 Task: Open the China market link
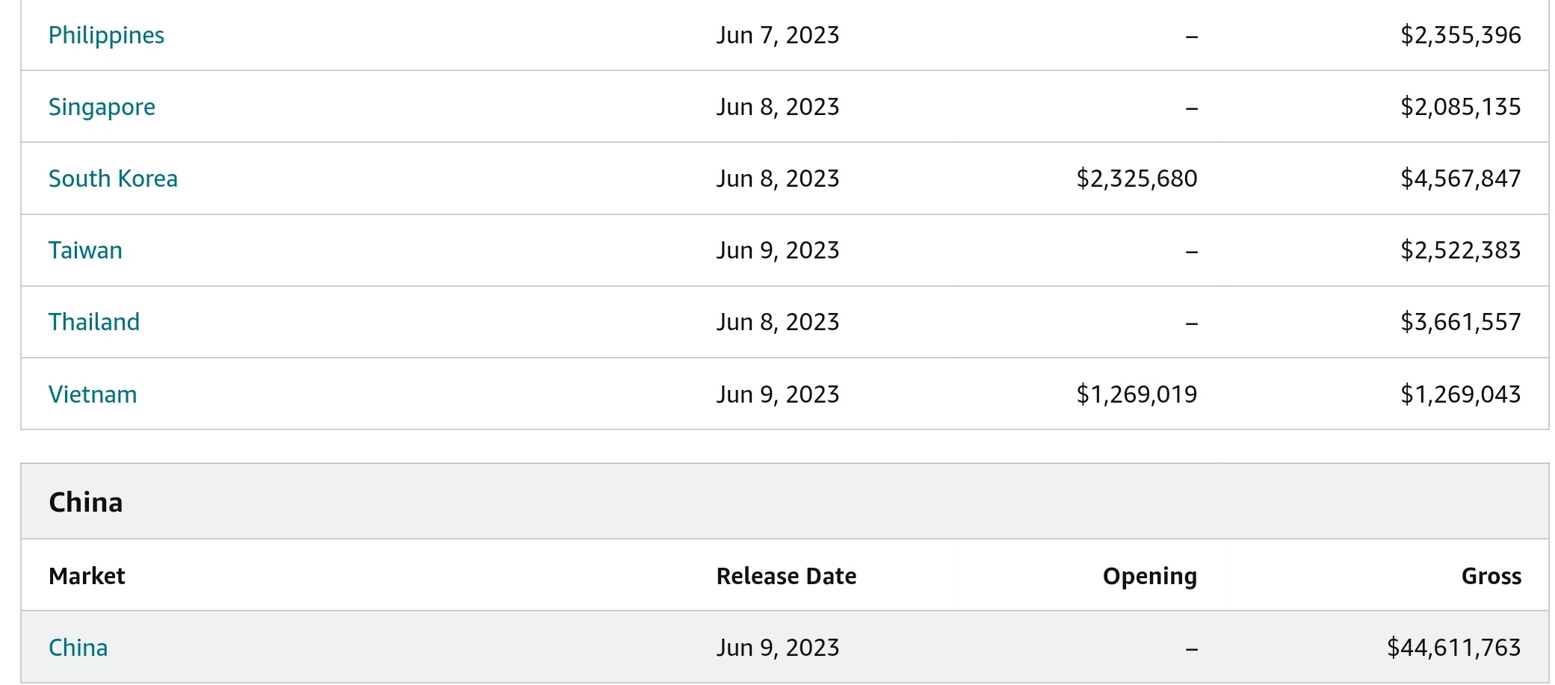tap(78, 647)
